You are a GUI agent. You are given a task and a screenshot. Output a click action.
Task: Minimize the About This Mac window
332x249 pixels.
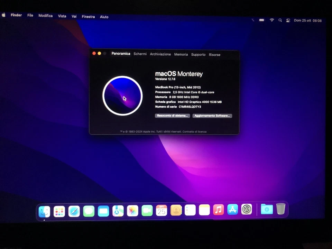tap(99, 53)
